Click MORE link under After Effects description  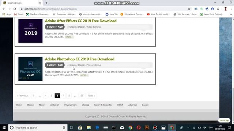tap(69, 37)
